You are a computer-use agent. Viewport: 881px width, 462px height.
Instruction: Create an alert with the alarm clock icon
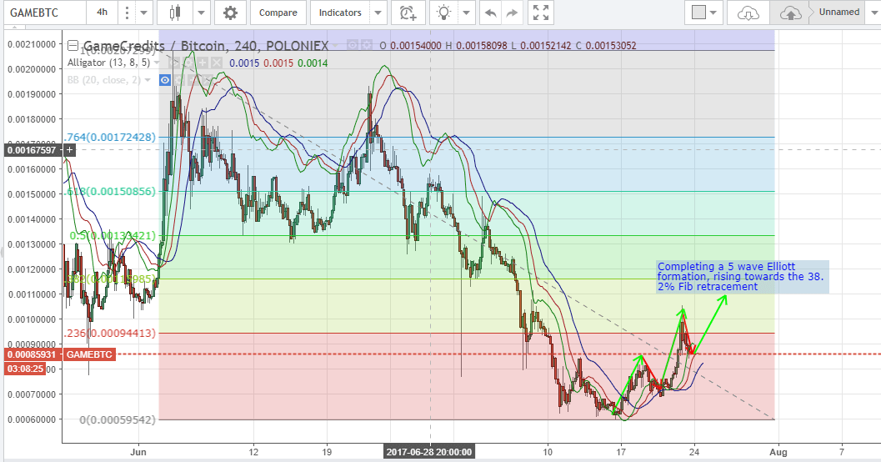pyautogui.click(x=408, y=13)
